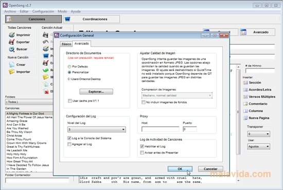Open the Configuración menu
Screen dimensions: 283x190
(43, 11)
